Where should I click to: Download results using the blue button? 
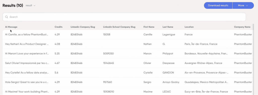[x=218, y=6]
